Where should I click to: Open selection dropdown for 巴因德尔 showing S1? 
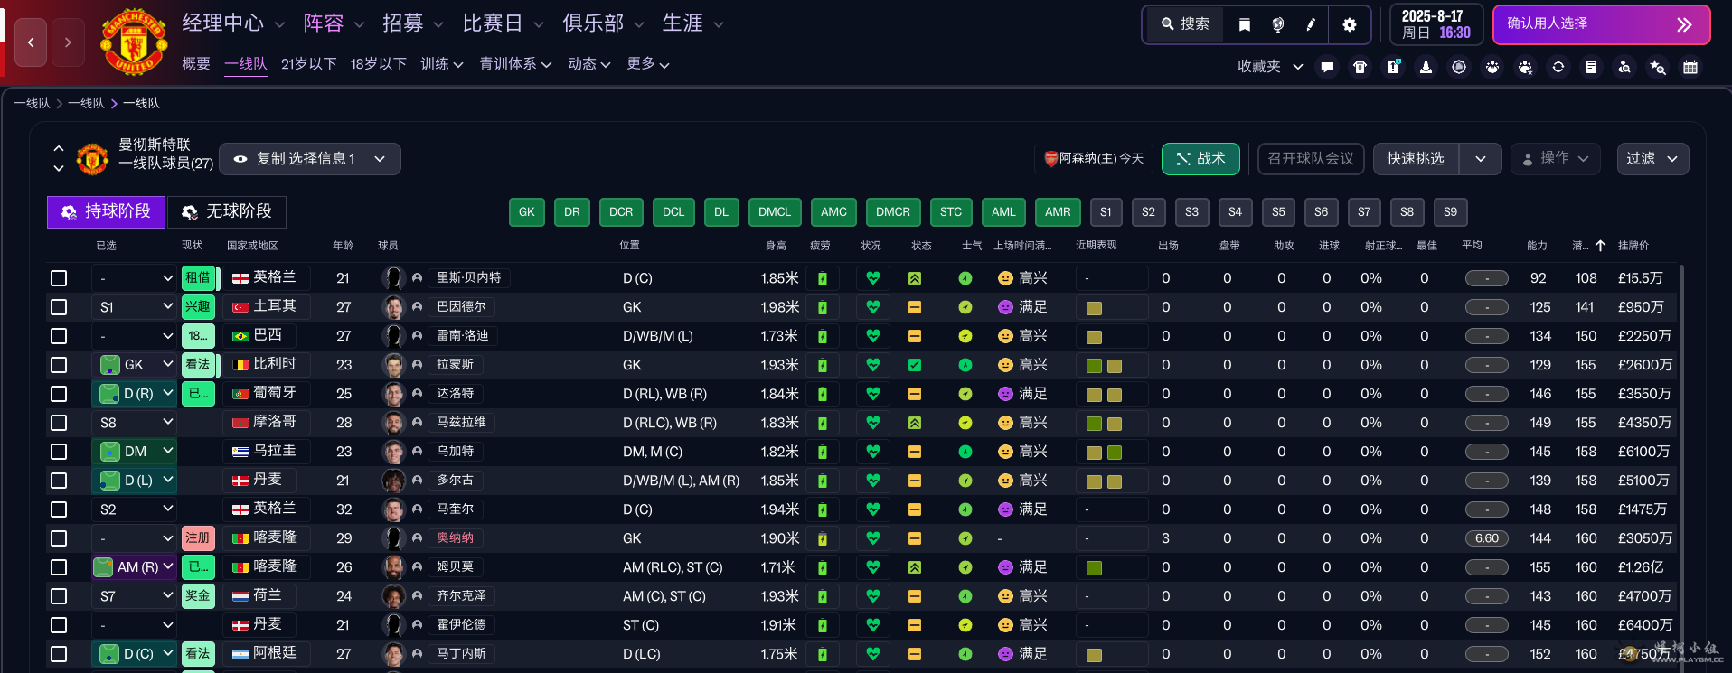point(134,307)
